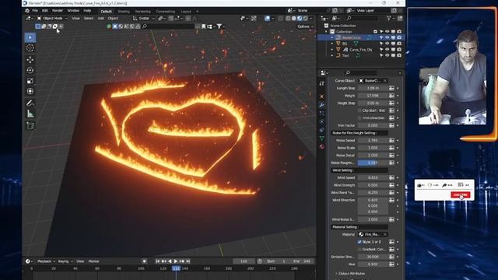
Task: Open the Playback dropdown in timeline
Action: point(46,261)
